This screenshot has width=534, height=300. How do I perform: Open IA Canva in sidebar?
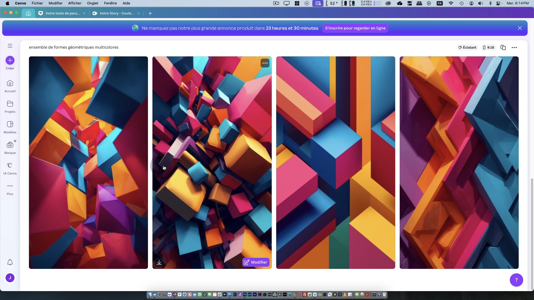10,166
